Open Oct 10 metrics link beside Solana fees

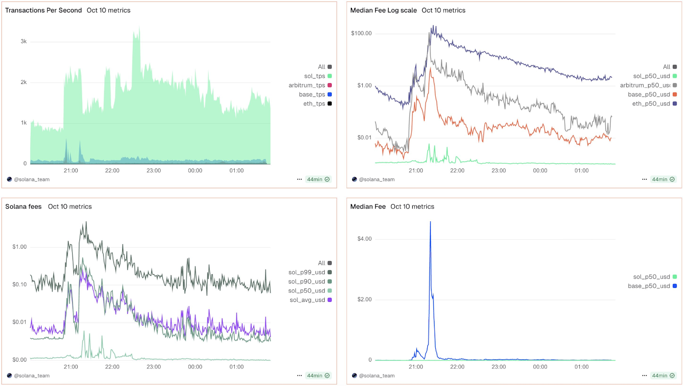click(70, 206)
